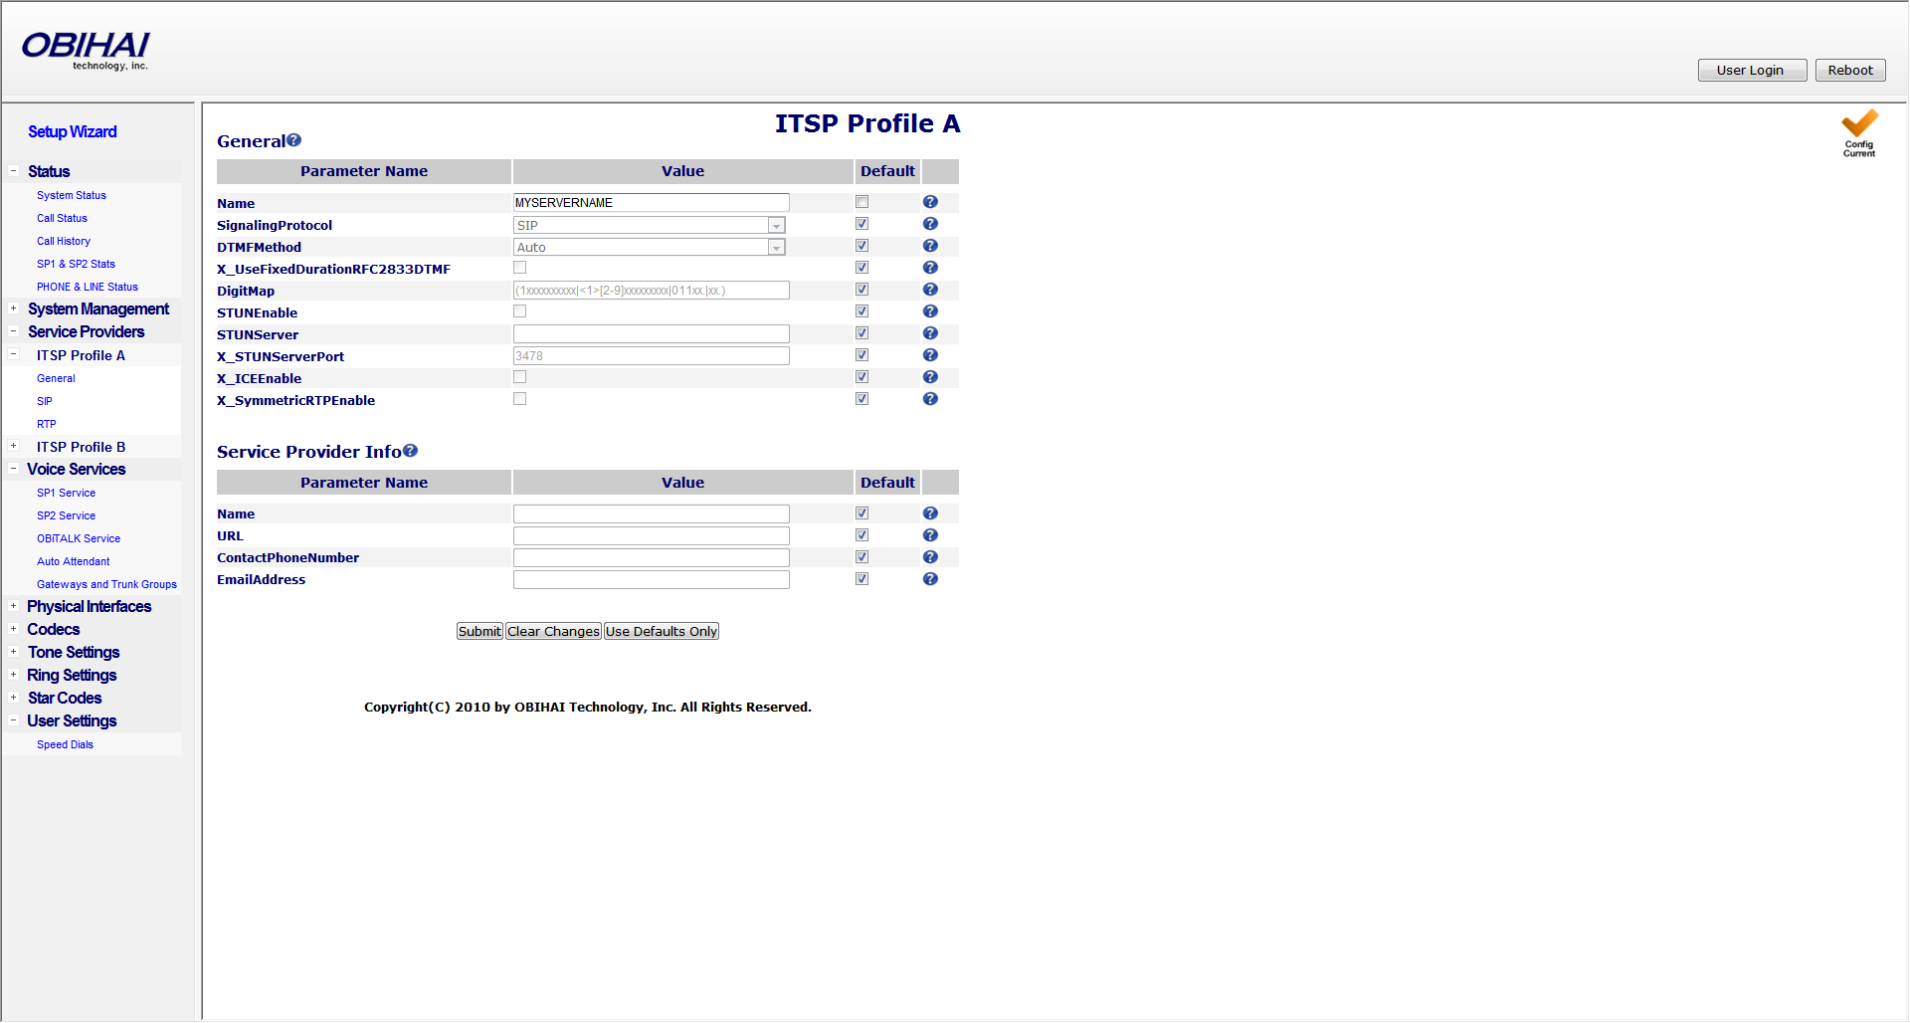Open help for Service Provider Info heading
The image size is (1910, 1023).
pos(411,451)
